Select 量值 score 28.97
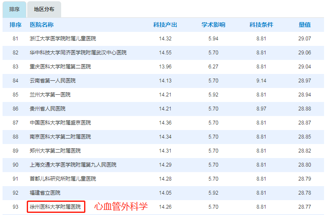327x215 pixels. point(304,81)
